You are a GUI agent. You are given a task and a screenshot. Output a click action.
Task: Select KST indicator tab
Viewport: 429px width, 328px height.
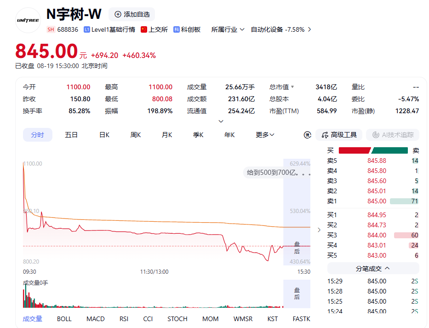273,319
